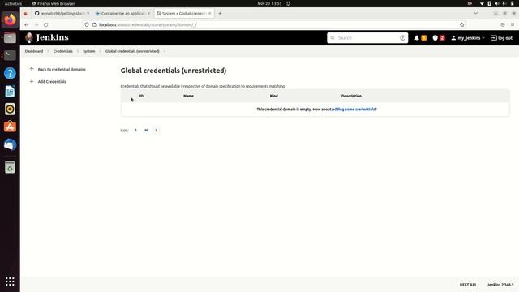Launch Firefox from the dock
519x292 pixels.
(x=10, y=19)
